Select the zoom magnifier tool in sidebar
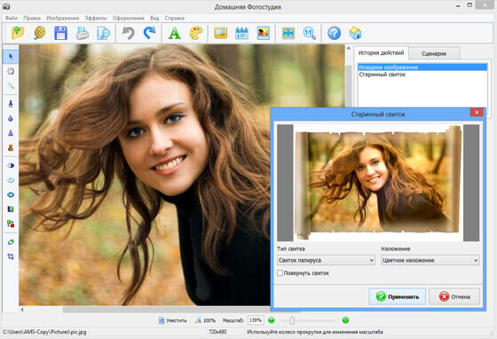Screen dimensions: 497x339 pos(11,85)
